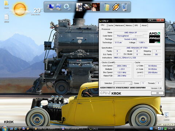The image size is (175, 131).
Task: Open My Computer icon in top dock
Action: coord(51,7)
